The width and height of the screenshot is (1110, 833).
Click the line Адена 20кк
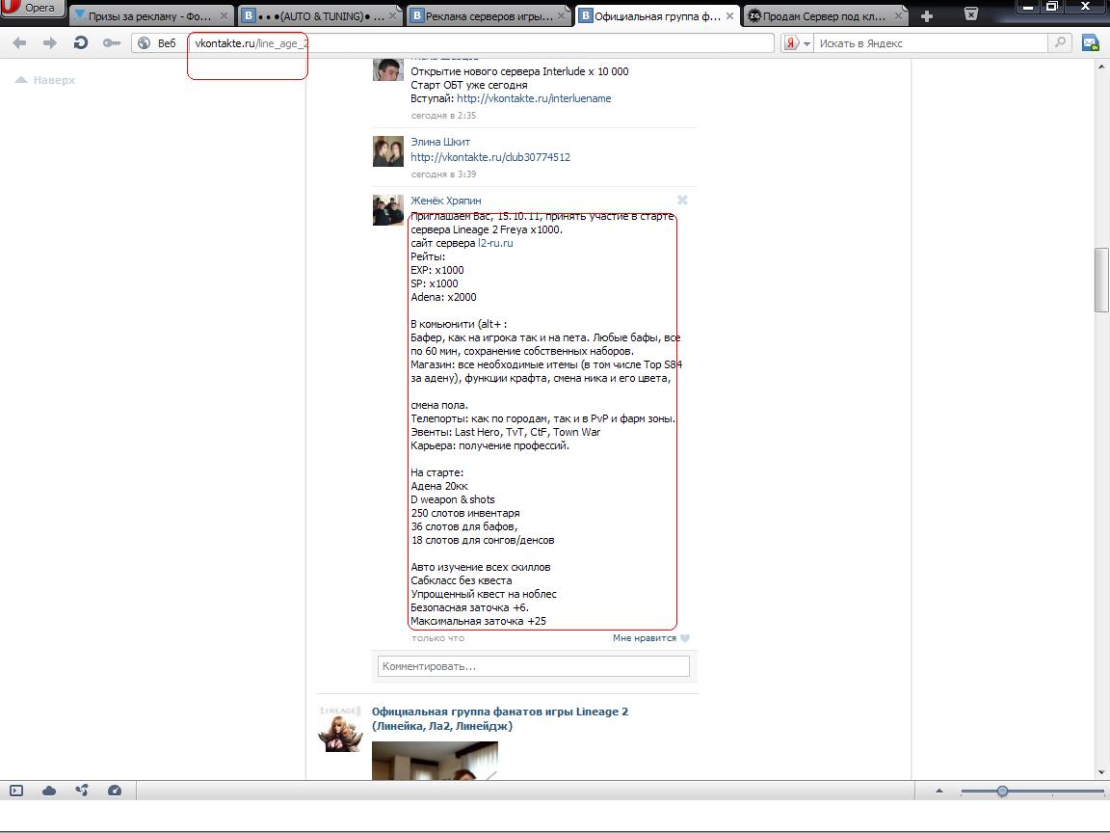point(439,487)
